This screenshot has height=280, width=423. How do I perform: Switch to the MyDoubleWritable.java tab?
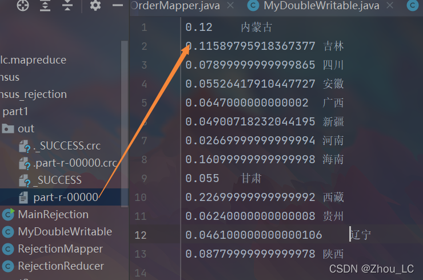[321, 5]
